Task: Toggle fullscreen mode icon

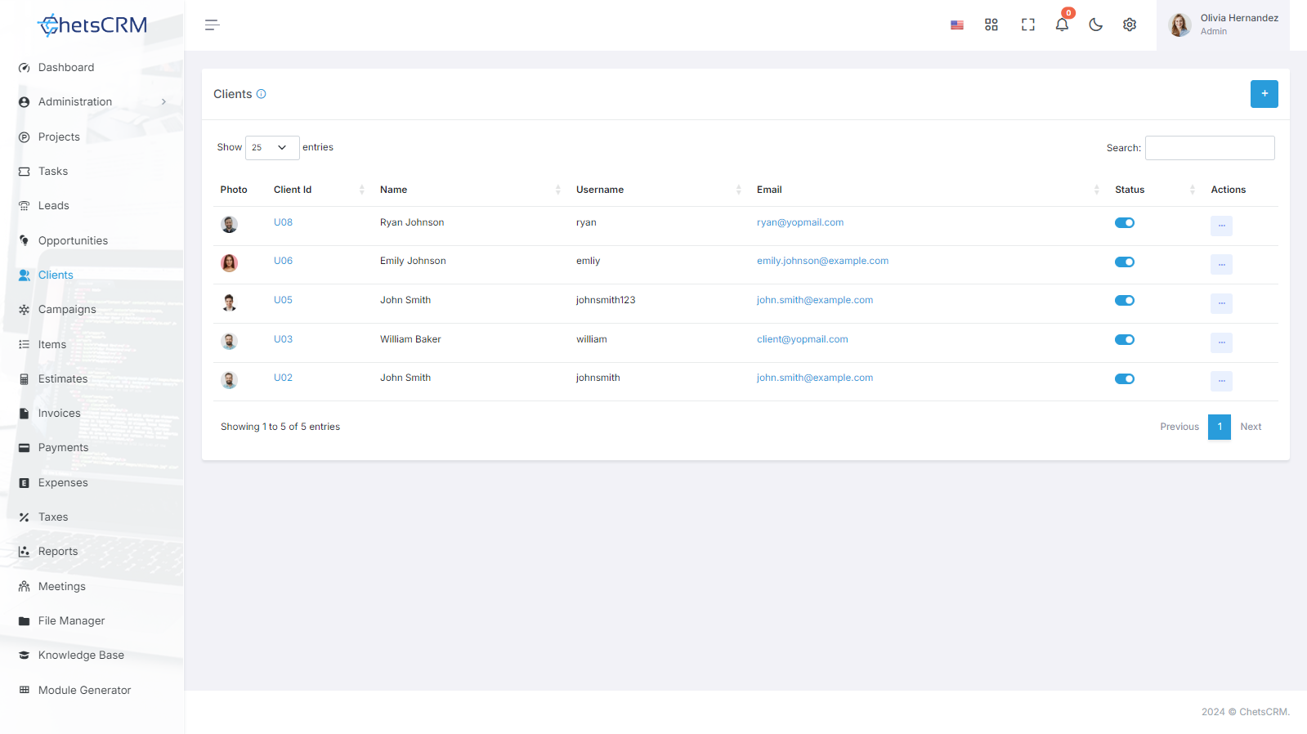Action: (x=1028, y=25)
